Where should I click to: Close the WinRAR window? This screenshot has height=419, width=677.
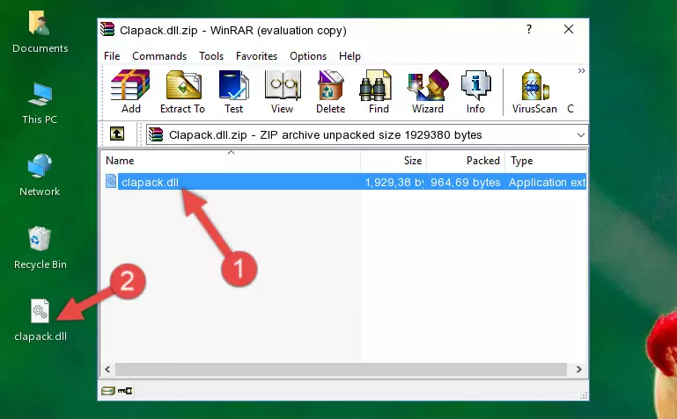coord(569,29)
